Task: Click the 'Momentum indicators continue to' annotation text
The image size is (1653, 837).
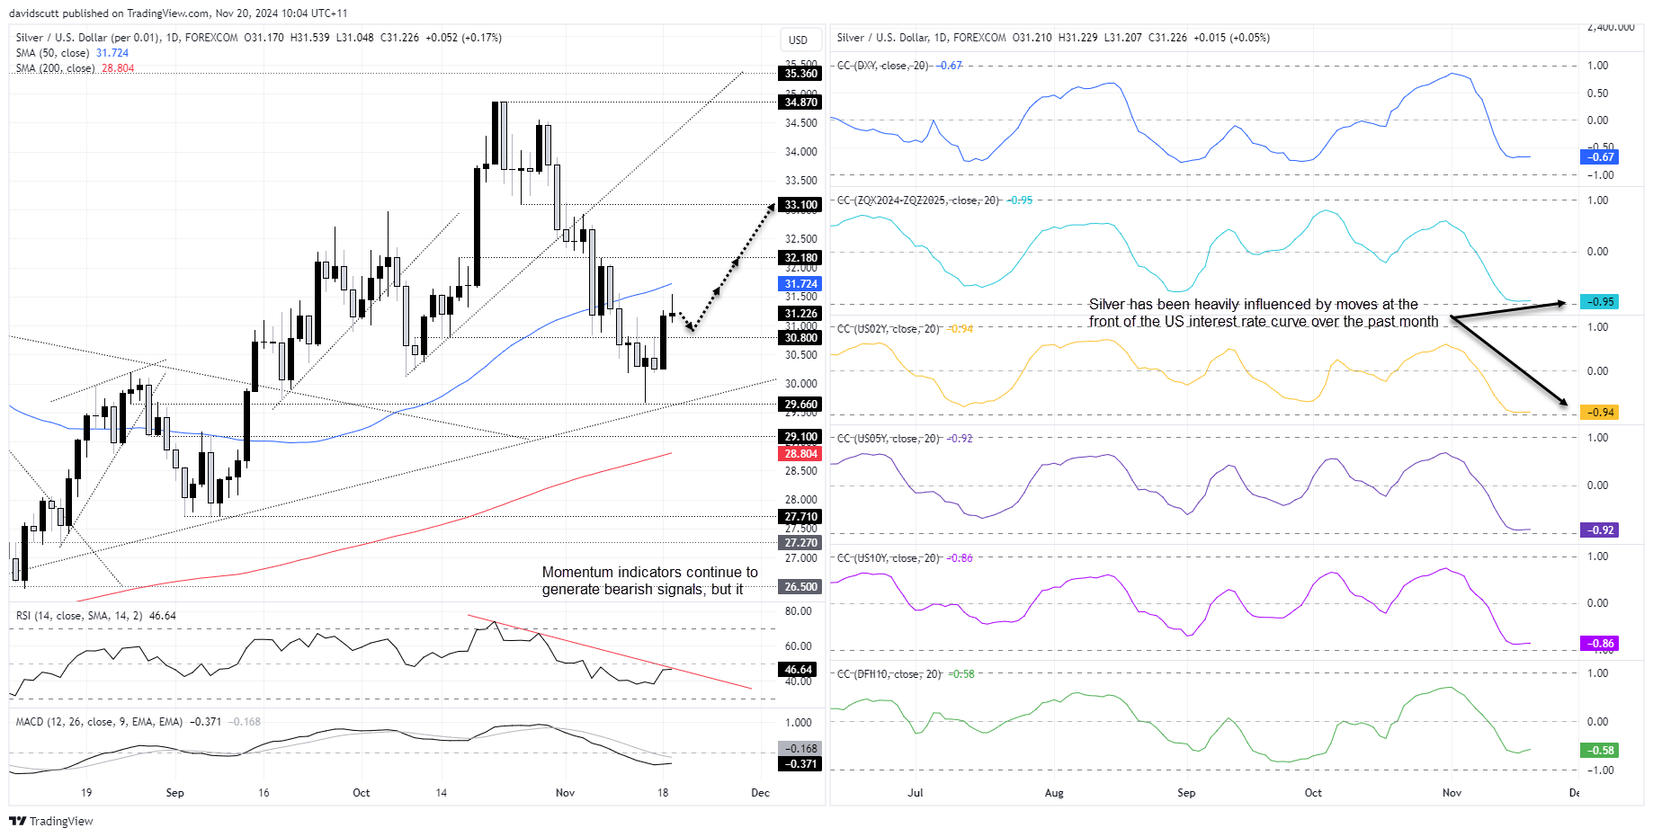Action: [650, 581]
